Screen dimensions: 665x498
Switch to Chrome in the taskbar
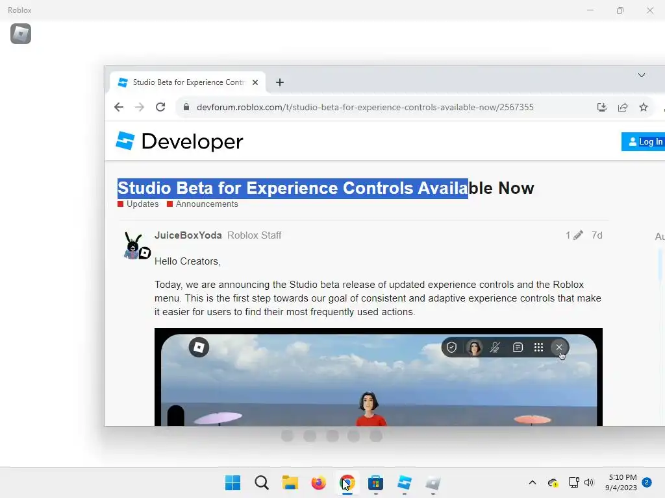[347, 482]
